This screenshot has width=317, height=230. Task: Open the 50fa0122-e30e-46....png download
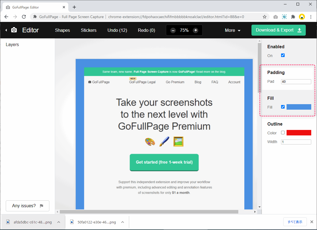[97, 222]
